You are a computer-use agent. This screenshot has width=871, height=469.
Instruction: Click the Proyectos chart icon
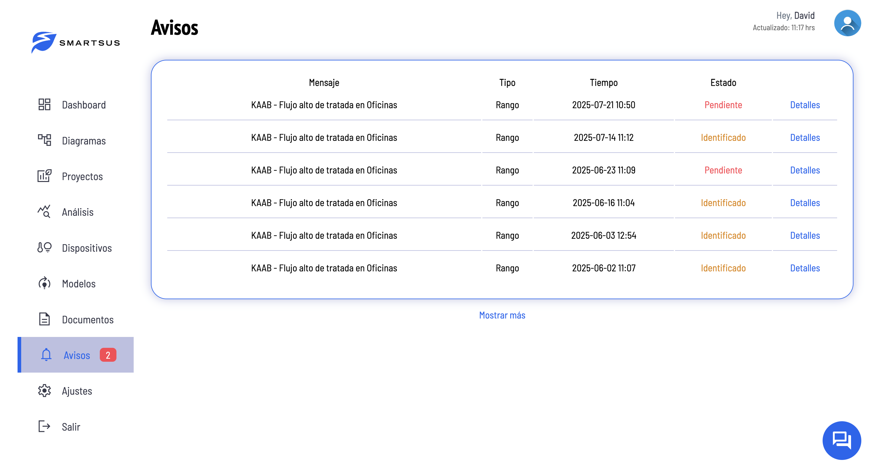44,176
